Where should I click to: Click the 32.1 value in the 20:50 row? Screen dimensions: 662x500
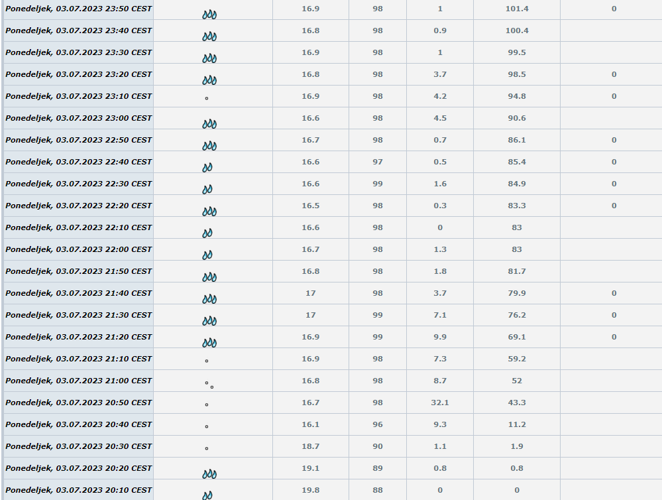pyautogui.click(x=440, y=403)
